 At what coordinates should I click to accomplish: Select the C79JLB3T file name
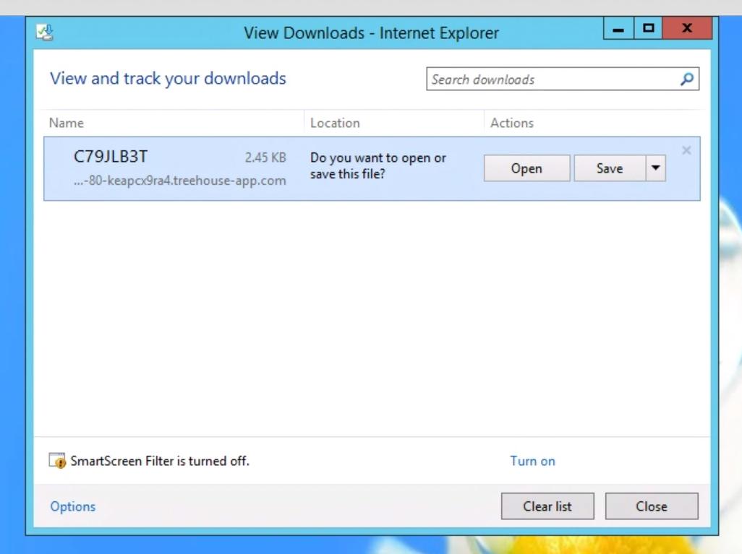coord(111,157)
